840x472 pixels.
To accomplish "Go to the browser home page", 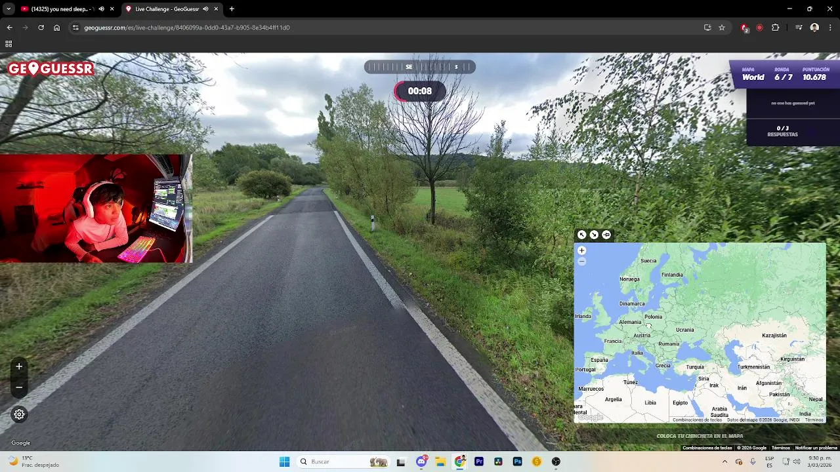I will click(x=56, y=28).
